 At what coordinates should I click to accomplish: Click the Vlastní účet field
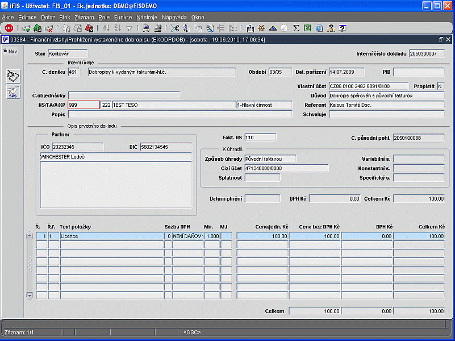click(x=369, y=86)
